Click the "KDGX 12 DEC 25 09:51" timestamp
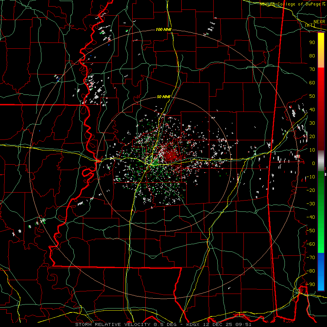This screenshot has width=327, height=327. pos(219,324)
